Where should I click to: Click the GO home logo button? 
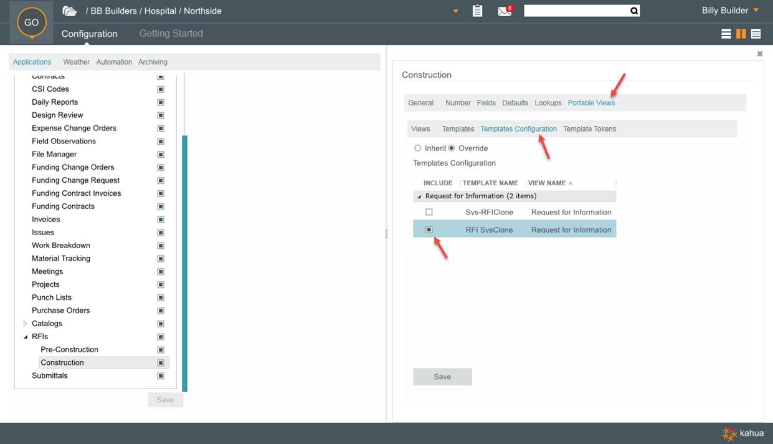coord(31,22)
